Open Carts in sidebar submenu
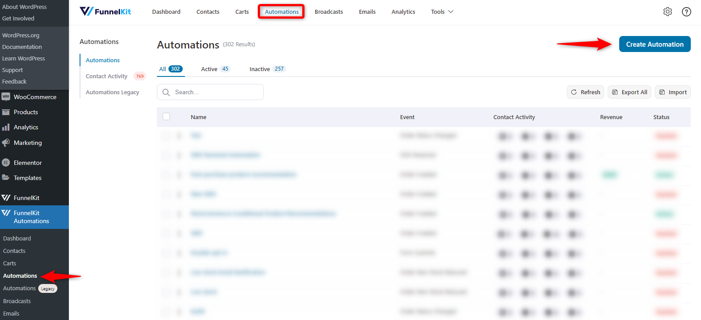 coord(9,263)
